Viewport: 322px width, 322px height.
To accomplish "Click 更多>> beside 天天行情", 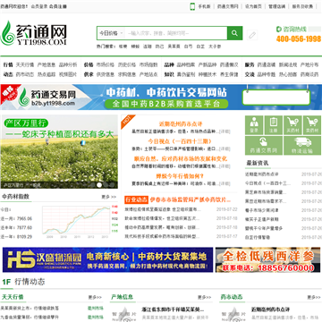I will coord(95,297).
